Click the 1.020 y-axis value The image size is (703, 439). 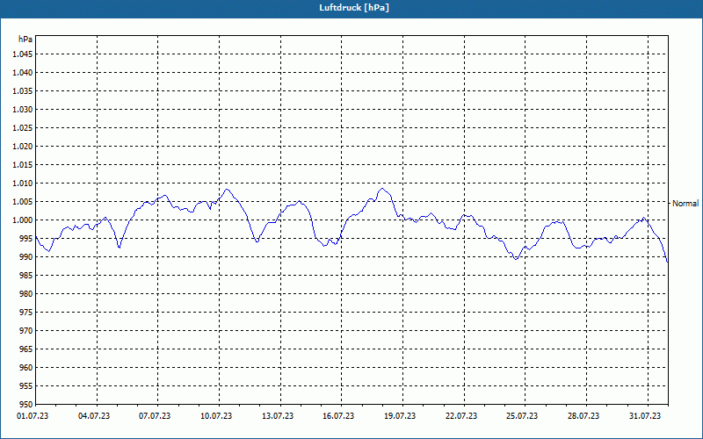pos(22,147)
